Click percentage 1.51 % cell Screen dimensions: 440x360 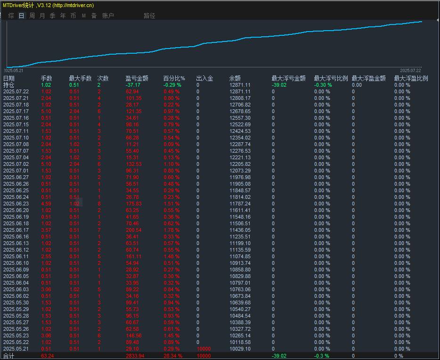[171, 204]
